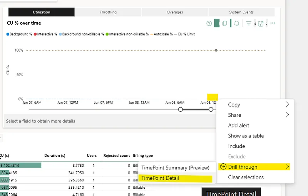Click the CU % over time title

24,23
